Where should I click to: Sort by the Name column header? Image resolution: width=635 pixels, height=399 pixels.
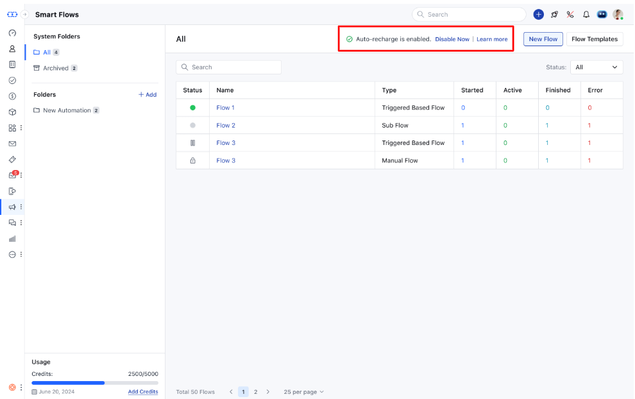(x=224, y=90)
